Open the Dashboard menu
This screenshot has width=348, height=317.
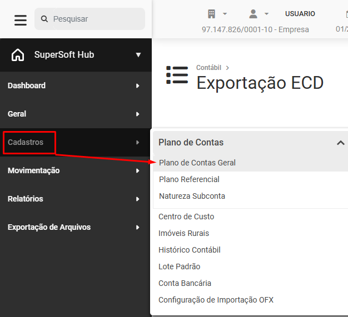click(76, 85)
